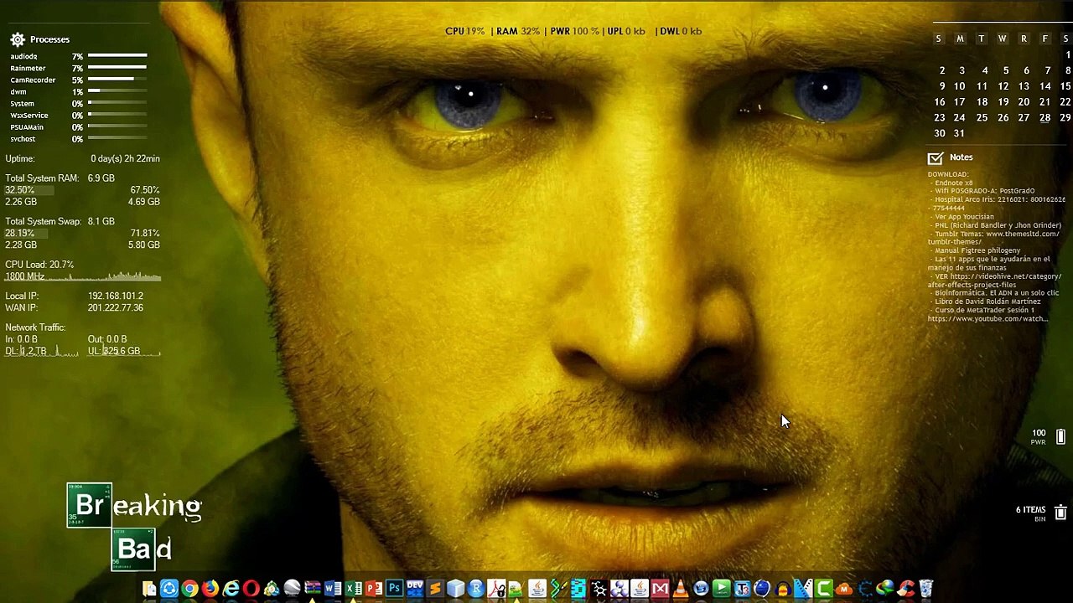The height and width of the screenshot is (603, 1073).
Task: Launch Camtasia from the dock
Action: click(824, 589)
